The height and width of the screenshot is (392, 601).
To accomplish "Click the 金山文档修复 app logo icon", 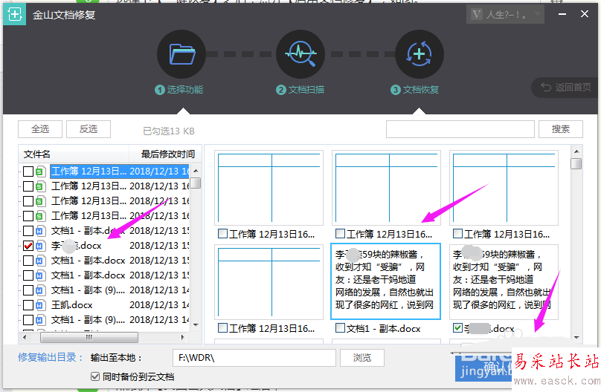I will point(15,15).
